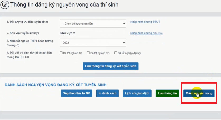Image resolution: width=221 pixels, height=120 pixels.
Task: Click the "Xếp theo thứ tự NV" button
Action: click(x=77, y=94)
